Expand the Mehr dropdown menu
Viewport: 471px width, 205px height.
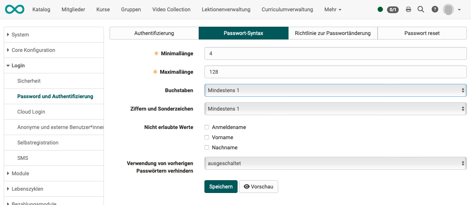(333, 9)
